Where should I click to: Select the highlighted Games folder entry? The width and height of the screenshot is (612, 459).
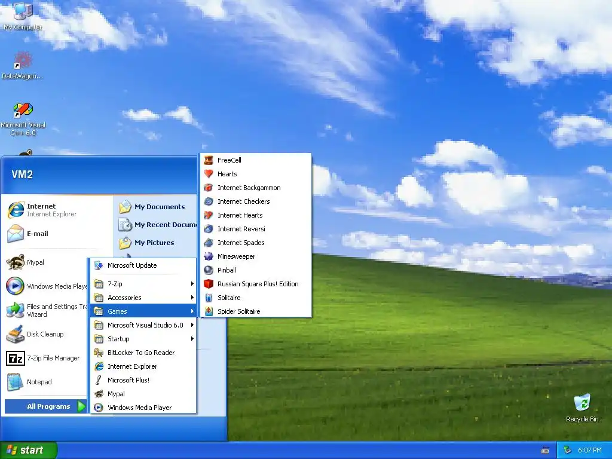pyautogui.click(x=143, y=311)
